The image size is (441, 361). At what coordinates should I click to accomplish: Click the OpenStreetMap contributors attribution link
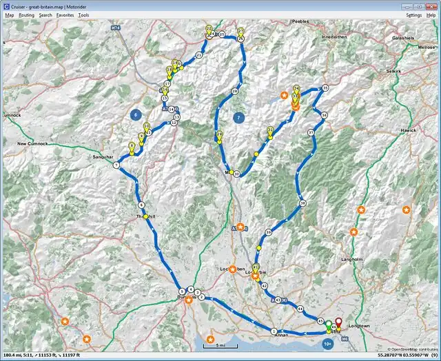[x=413, y=349]
